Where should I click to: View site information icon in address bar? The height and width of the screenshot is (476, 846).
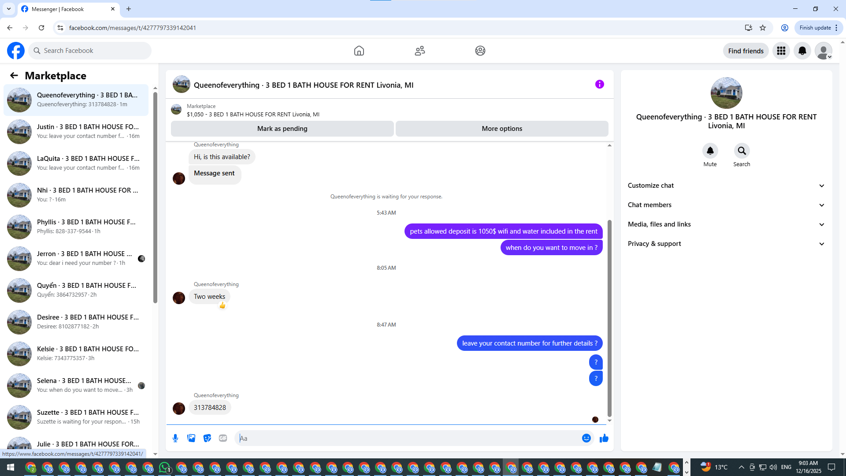click(x=60, y=28)
